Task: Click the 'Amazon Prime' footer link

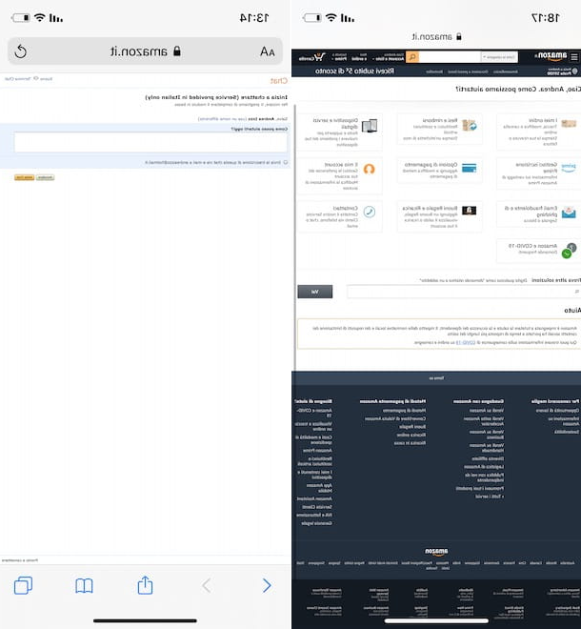Action: pos(318,451)
